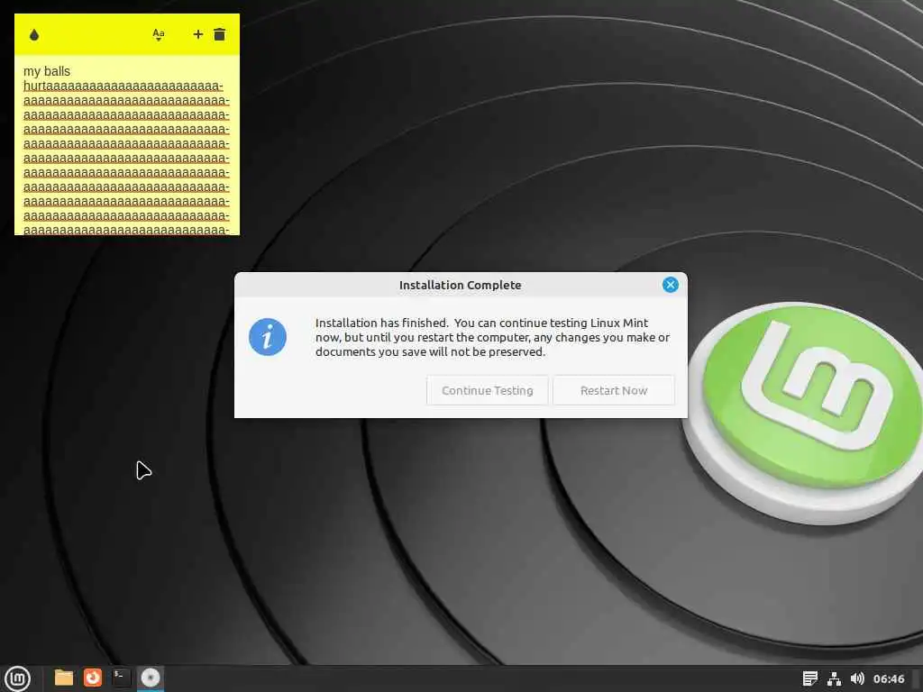The height and width of the screenshot is (692, 923).
Task: Launch the orange web browser taskbar icon
Action: click(93, 678)
